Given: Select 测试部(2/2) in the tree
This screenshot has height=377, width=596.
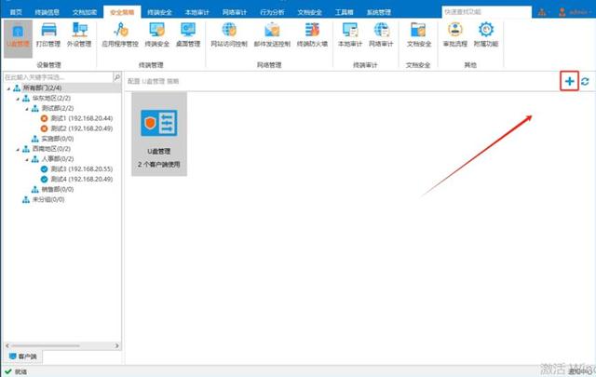Looking at the screenshot, I should point(58,108).
